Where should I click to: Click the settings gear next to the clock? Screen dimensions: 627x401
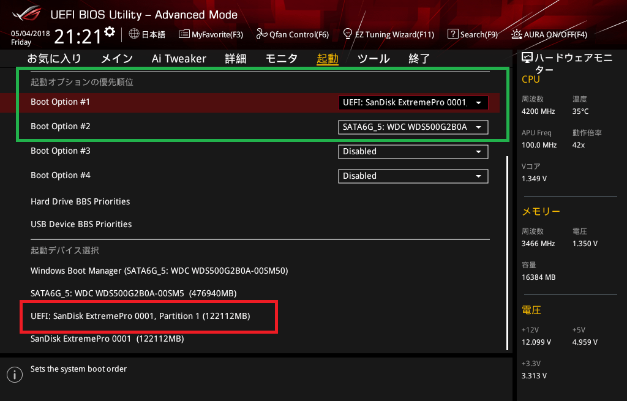[x=110, y=32]
